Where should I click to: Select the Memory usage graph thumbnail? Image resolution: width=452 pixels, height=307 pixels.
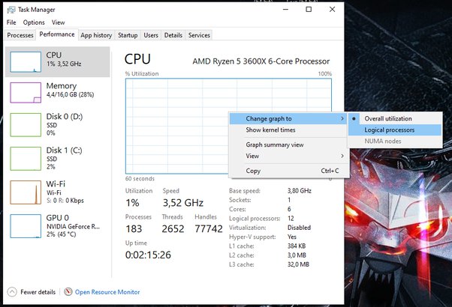click(x=25, y=92)
